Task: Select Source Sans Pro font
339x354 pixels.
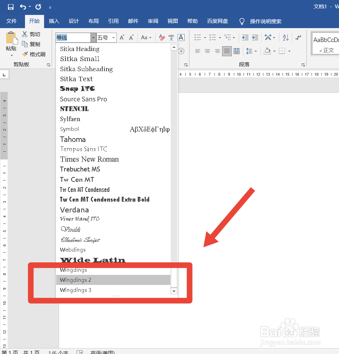Action: click(x=113, y=99)
